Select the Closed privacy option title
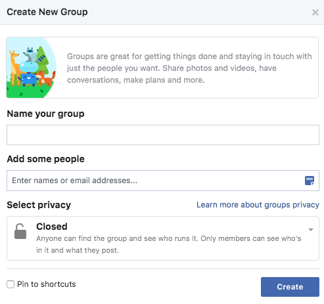Viewport: 324px width, 304px height. click(52, 227)
